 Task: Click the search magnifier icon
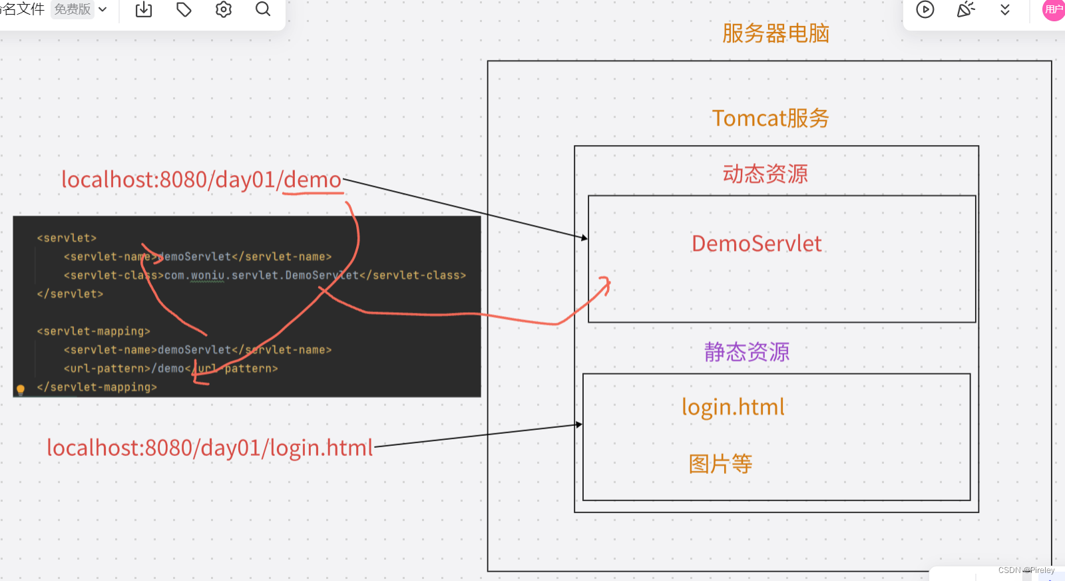263,9
